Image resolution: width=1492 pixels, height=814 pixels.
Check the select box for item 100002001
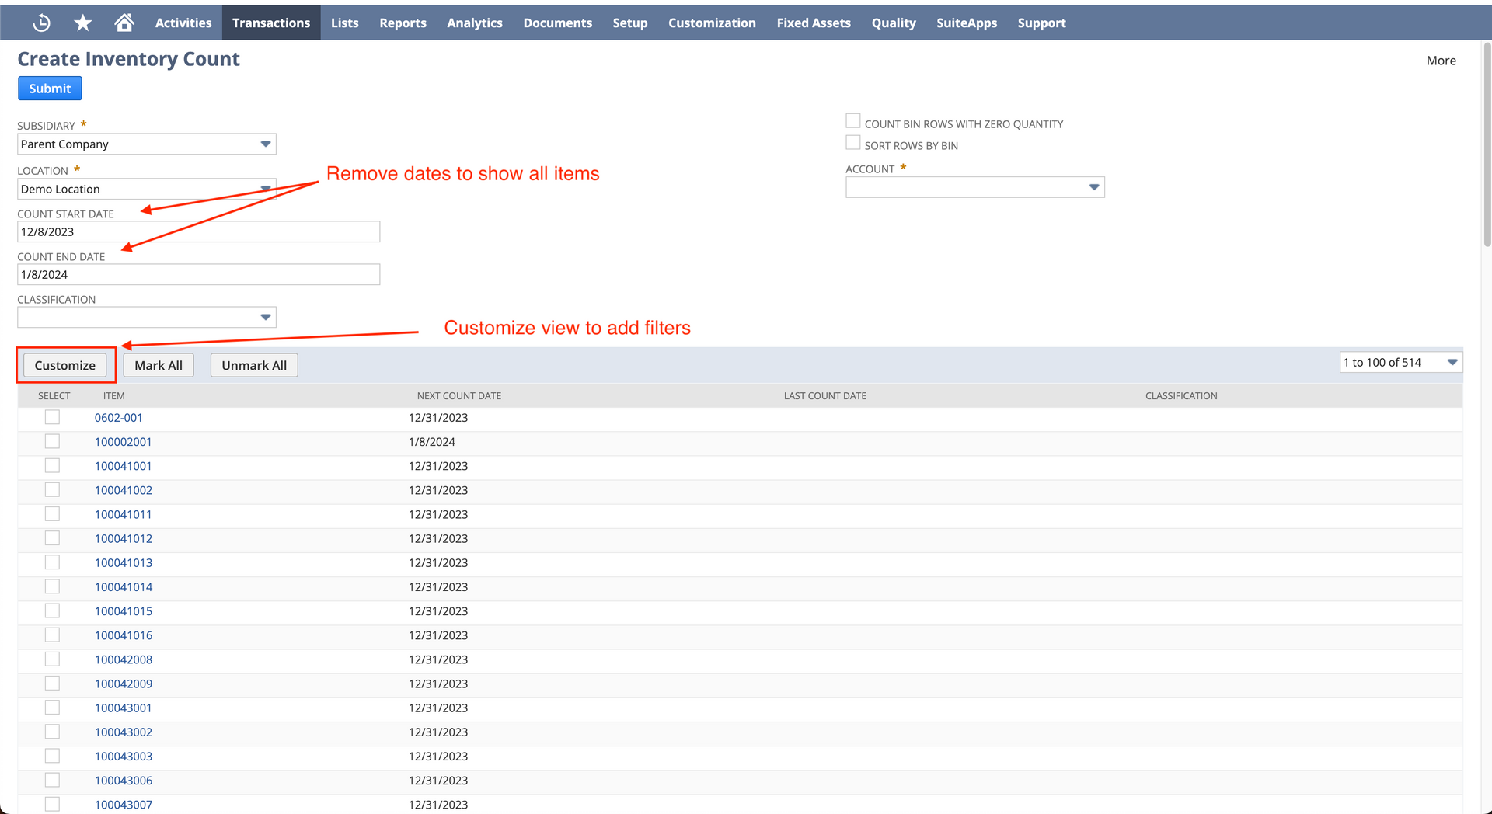click(52, 440)
